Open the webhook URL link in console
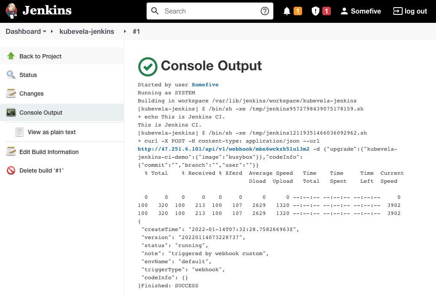This screenshot has height=297, width=436. (223, 149)
